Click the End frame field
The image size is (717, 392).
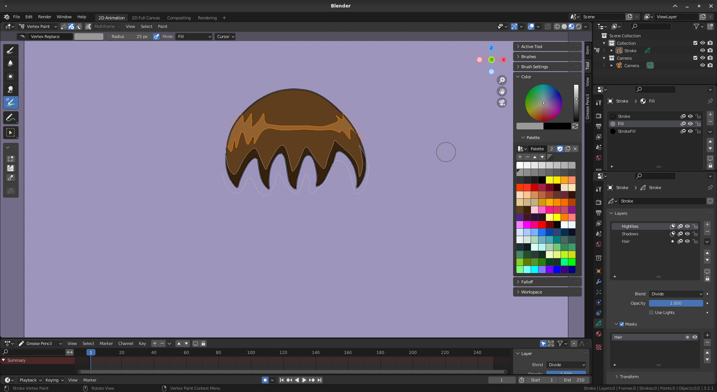[574, 380]
